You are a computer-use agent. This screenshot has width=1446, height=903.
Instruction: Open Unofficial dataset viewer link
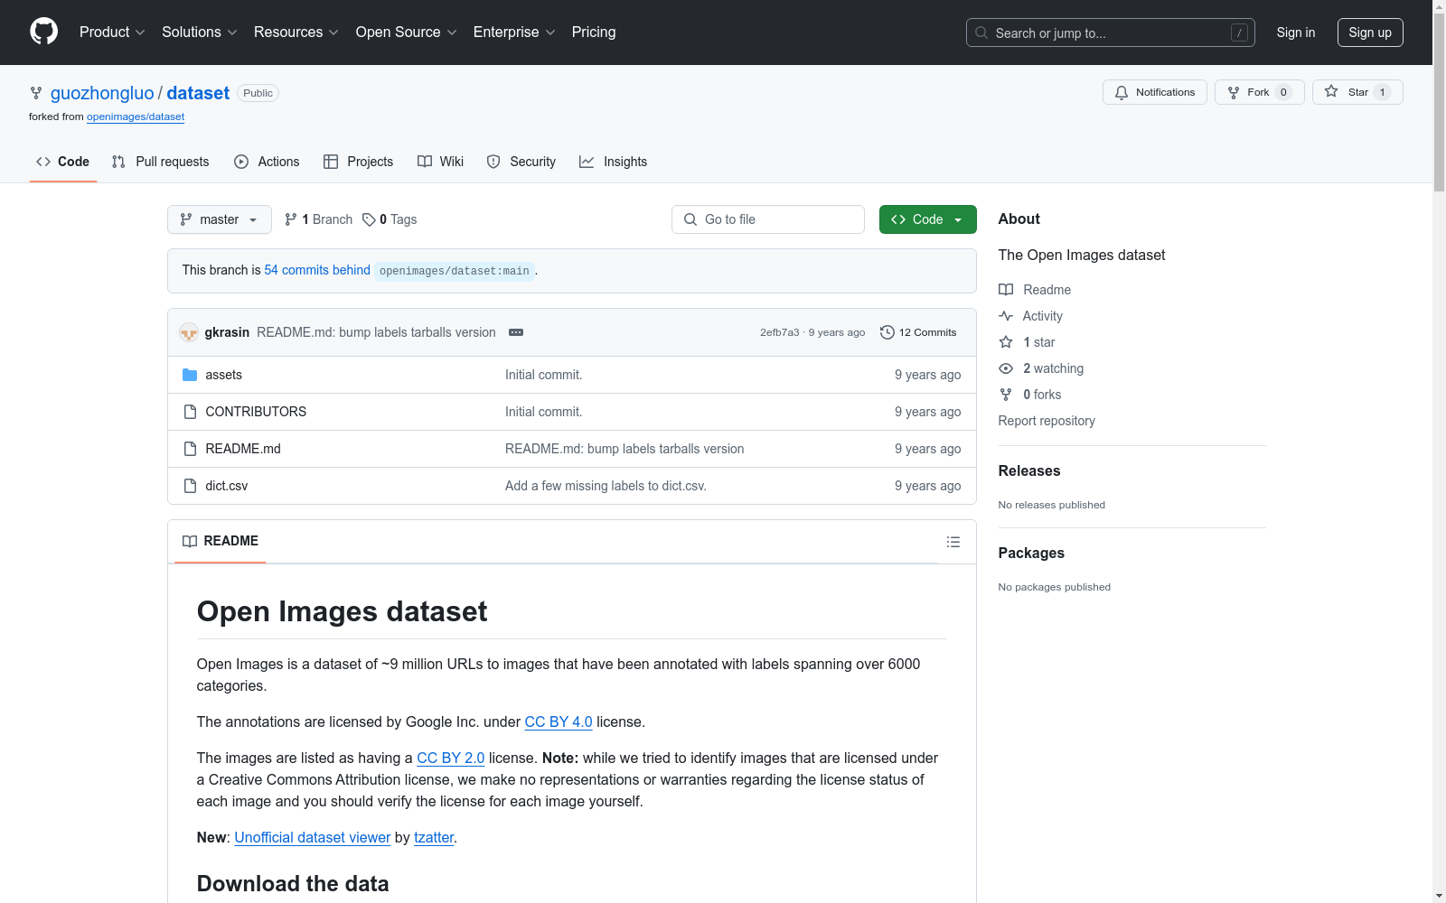tap(313, 837)
